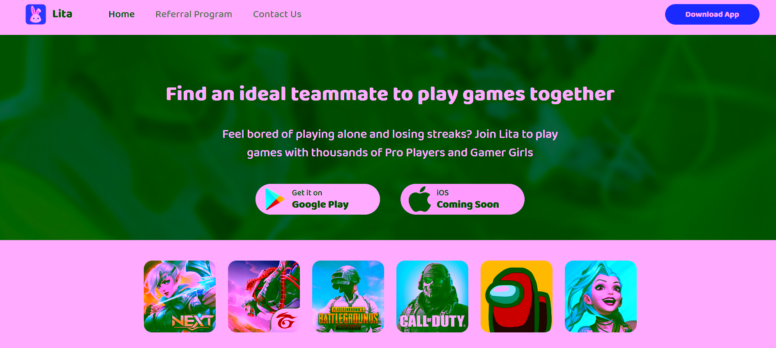Click the Lita brand name text
Viewport: 776px width, 348px height.
[x=62, y=14]
